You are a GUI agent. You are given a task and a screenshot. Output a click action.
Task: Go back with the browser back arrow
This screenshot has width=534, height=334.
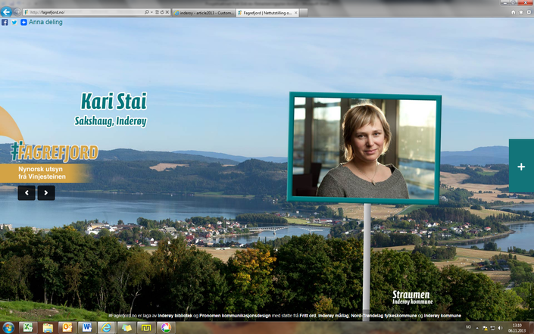6,12
